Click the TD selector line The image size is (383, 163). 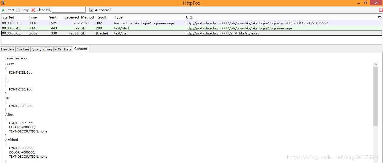[x=7, y=98]
